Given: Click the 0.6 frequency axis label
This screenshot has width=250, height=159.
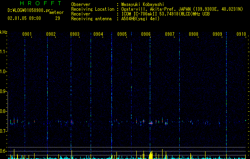Looking at the screenshot, I should click(x=3, y=151).
